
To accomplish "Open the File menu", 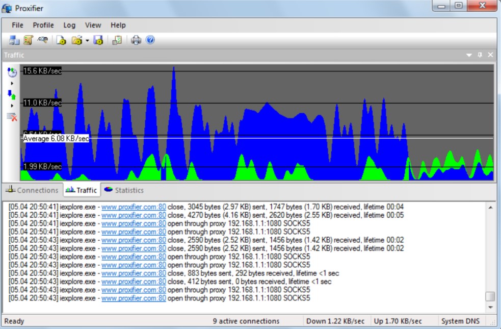I will (17, 26).
